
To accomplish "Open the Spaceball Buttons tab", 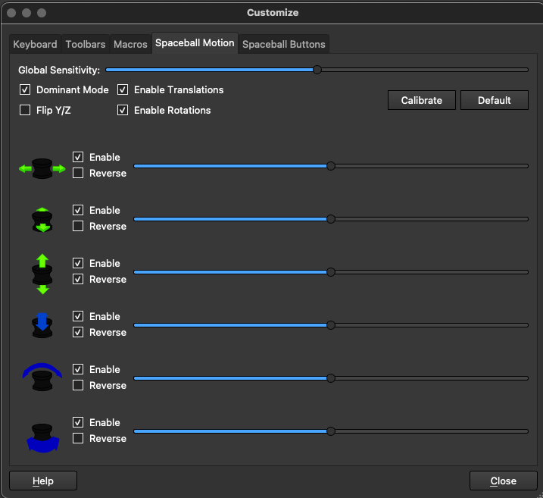I will point(284,44).
